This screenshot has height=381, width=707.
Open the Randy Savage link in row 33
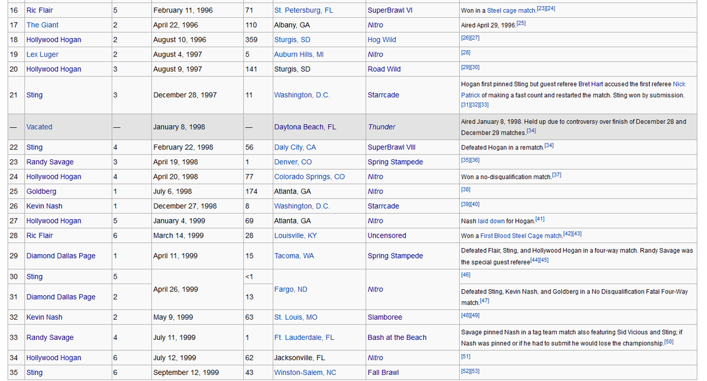(x=50, y=338)
